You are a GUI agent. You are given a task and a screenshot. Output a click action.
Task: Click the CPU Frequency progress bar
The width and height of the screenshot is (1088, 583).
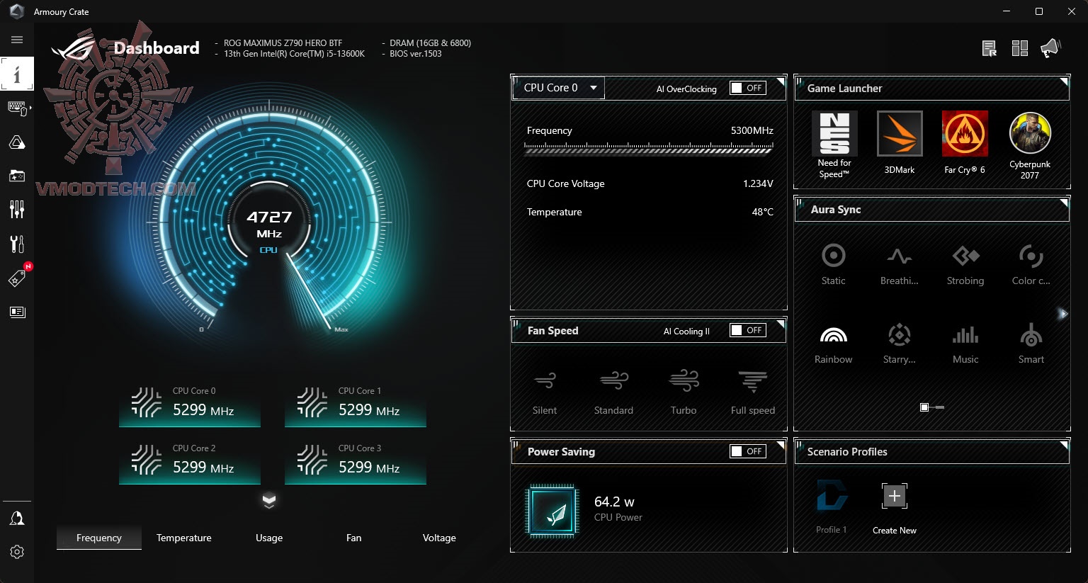click(x=649, y=148)
